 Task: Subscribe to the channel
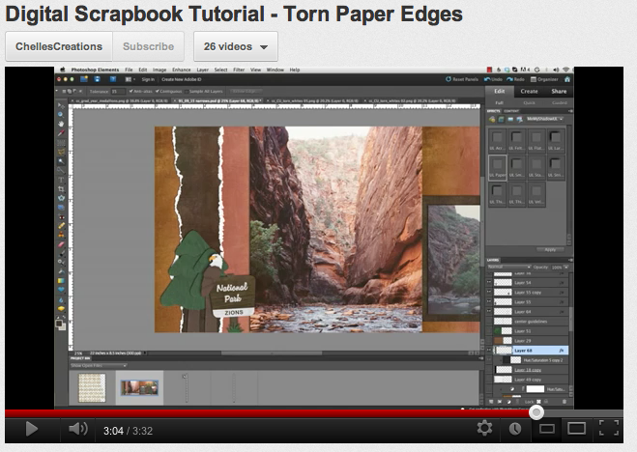(x=148, y=46)
